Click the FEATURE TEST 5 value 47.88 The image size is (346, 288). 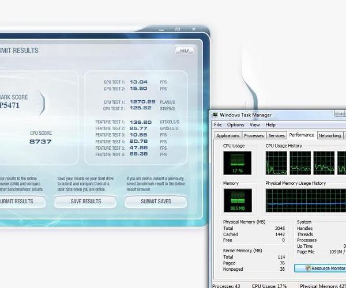click(138, 147)
